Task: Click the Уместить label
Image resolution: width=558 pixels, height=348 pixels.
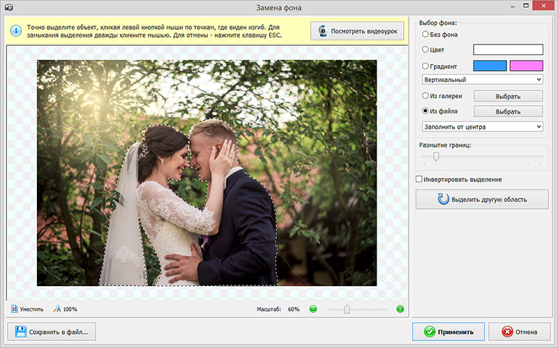Action: (31, 309)
